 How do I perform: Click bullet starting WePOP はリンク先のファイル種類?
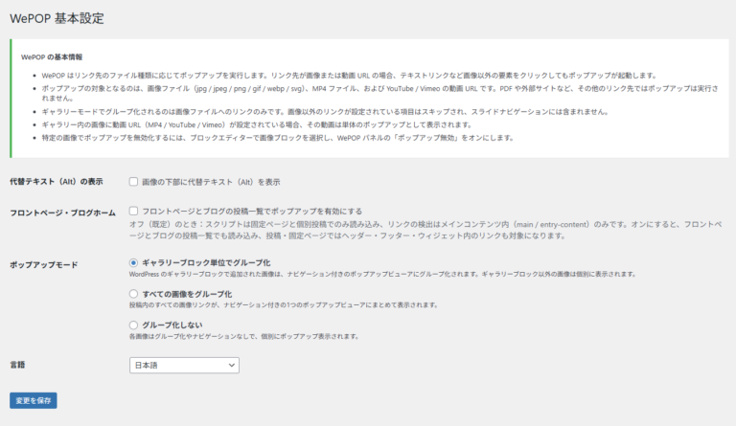(x=349, y=76)
